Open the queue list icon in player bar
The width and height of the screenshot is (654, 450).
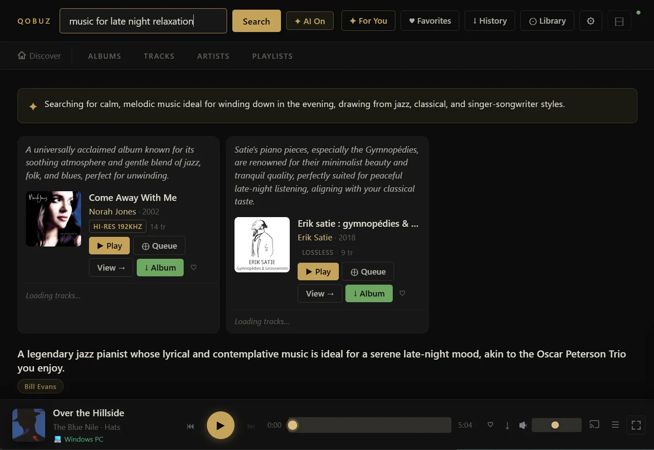click(x=615, y=425)
